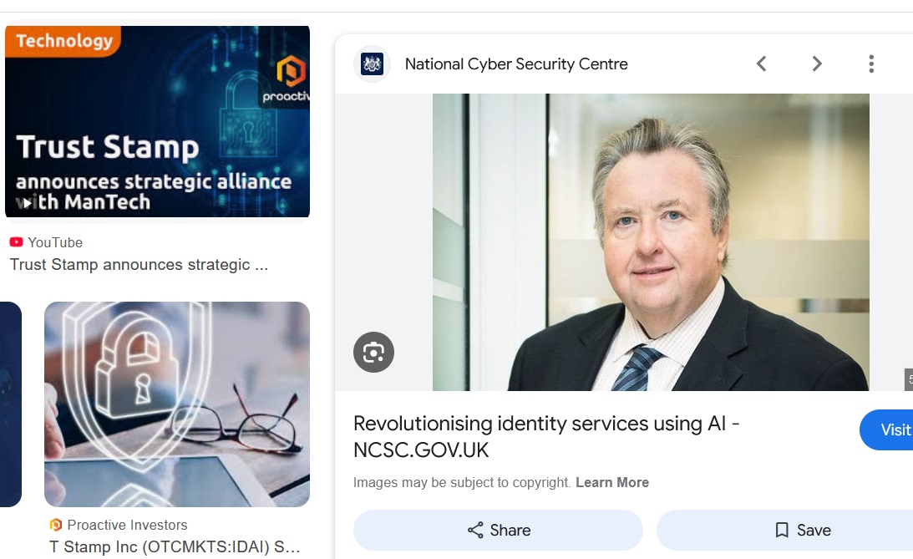Go to previous image with left chevron
The width and height of the screenshot is (913, 559).
point(761,64)
